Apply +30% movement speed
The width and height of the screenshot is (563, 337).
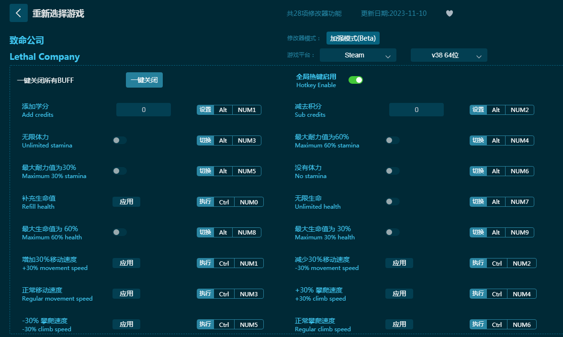click(x=126, y=263)
